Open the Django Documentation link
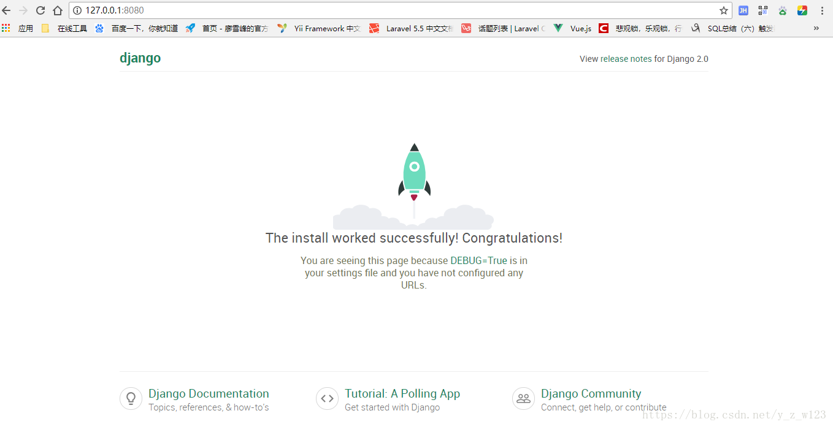The image size is (833, 427). (x=209, y=394)
